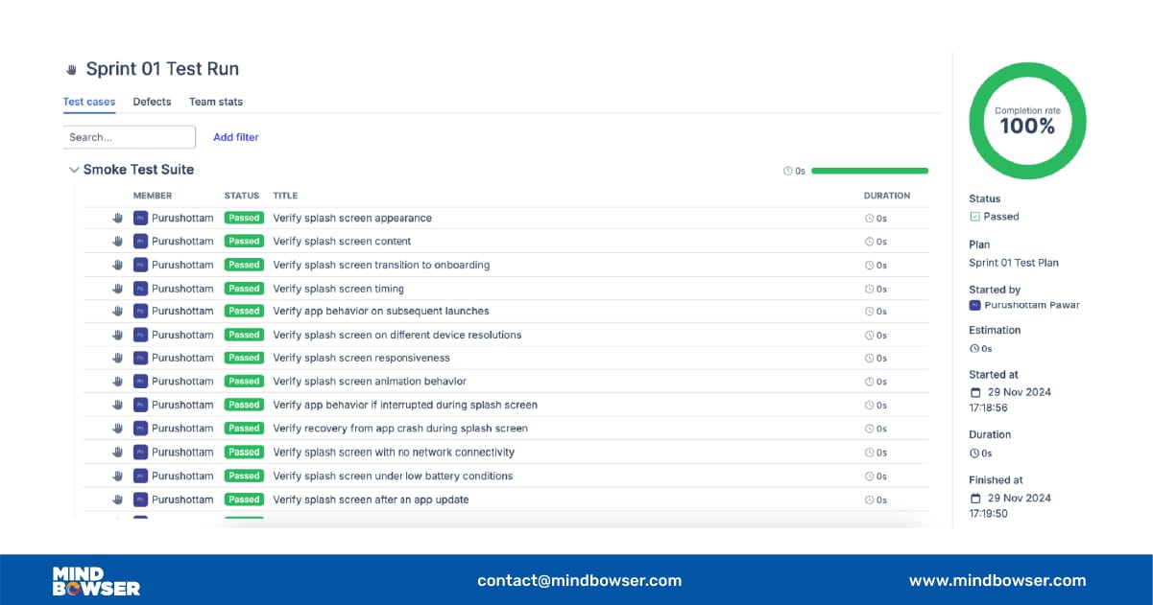Click the clock icon beside Smoke Test Suite duration
Screen dimensions: 1153x605
coord(788,171)
